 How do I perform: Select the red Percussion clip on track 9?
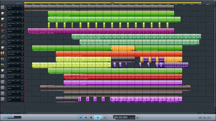click(x=119, y=54)
